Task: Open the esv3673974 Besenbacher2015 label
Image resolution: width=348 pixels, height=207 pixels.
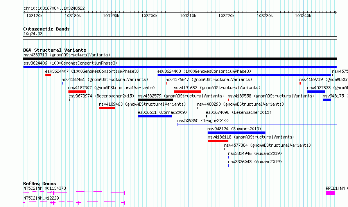Action: click(101, 96)
